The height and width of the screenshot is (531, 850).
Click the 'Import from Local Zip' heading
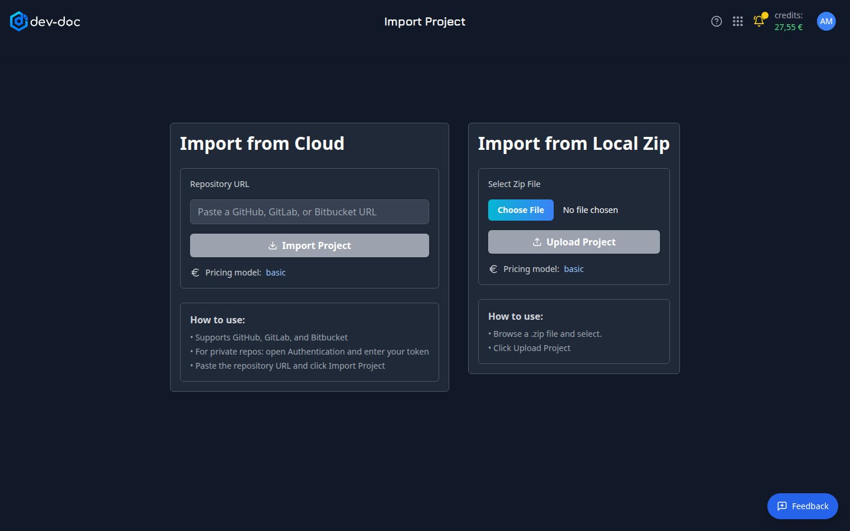574,143
